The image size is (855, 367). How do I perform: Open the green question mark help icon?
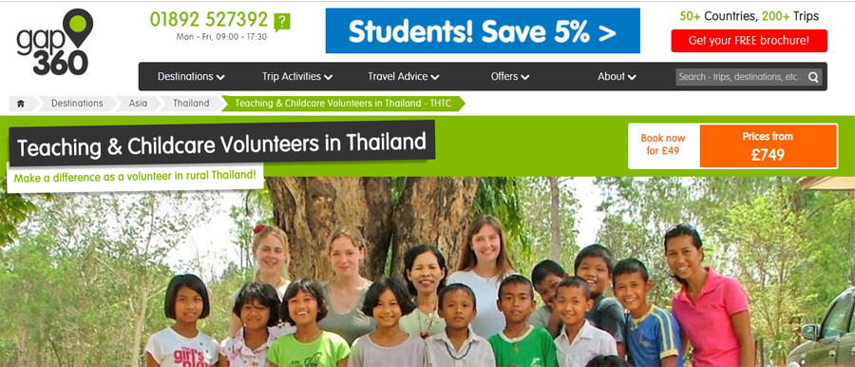point(282,23)
